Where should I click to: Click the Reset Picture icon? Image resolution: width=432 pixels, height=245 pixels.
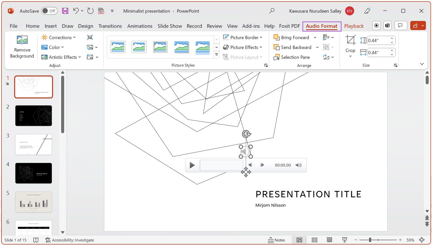pos(90,57)
